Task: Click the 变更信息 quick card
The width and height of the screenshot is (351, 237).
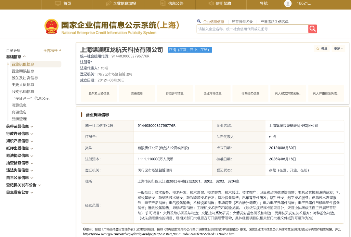Action: pos(137,94)
